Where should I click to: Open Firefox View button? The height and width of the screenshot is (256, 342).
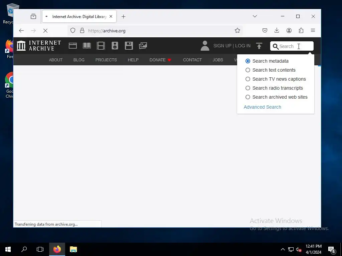pyautogui.click(x=33, y=17)
